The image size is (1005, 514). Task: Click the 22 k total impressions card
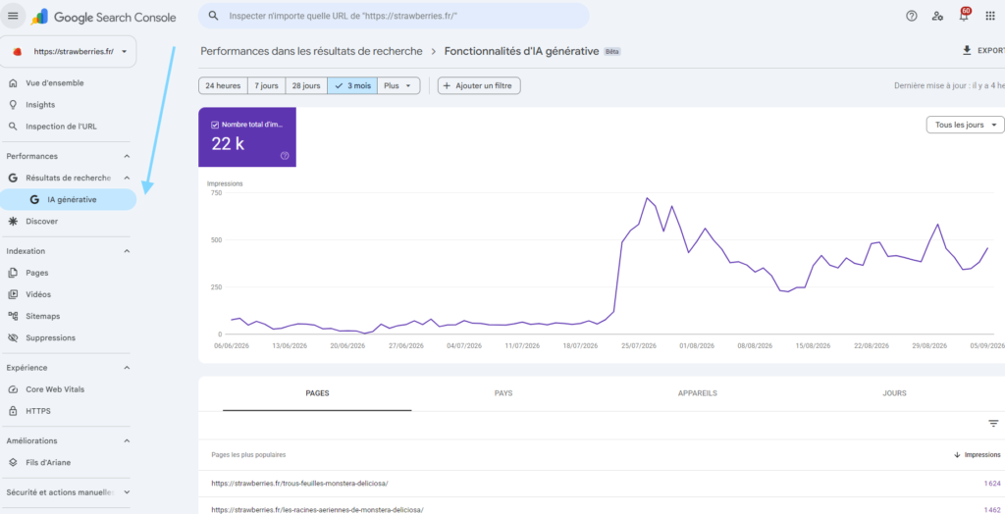(247, 137)
